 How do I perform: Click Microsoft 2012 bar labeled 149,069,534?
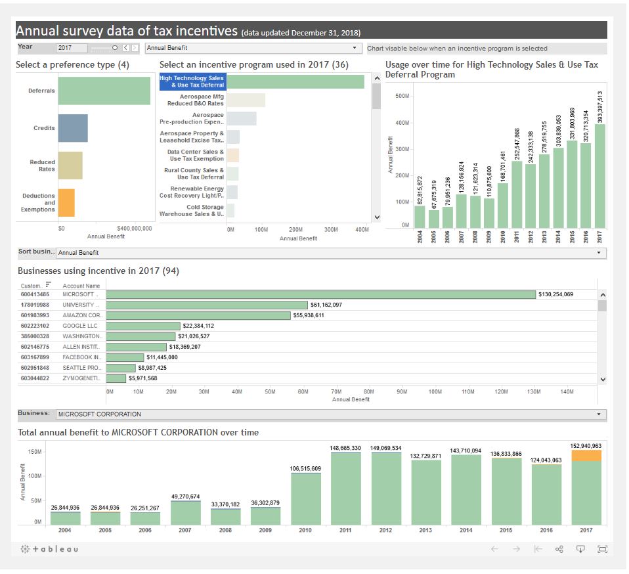pos(386,489)
